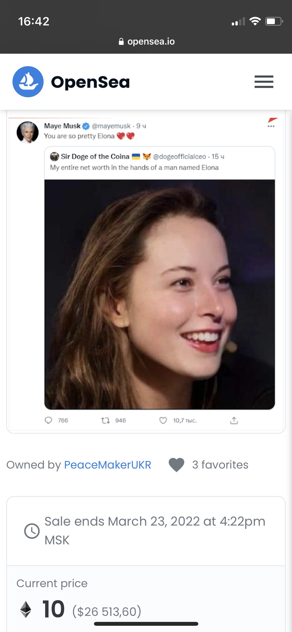Open PeaceMakerUKR owner profile link
The height and width of the screenshot is (632, 292).
[x=107, y=465]
